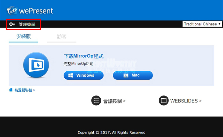Click the WEBSLIDES window icon

pyautogui.click(x=163, y=101)
